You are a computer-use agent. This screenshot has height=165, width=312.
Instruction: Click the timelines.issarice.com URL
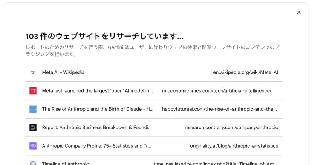coord(216,163)
